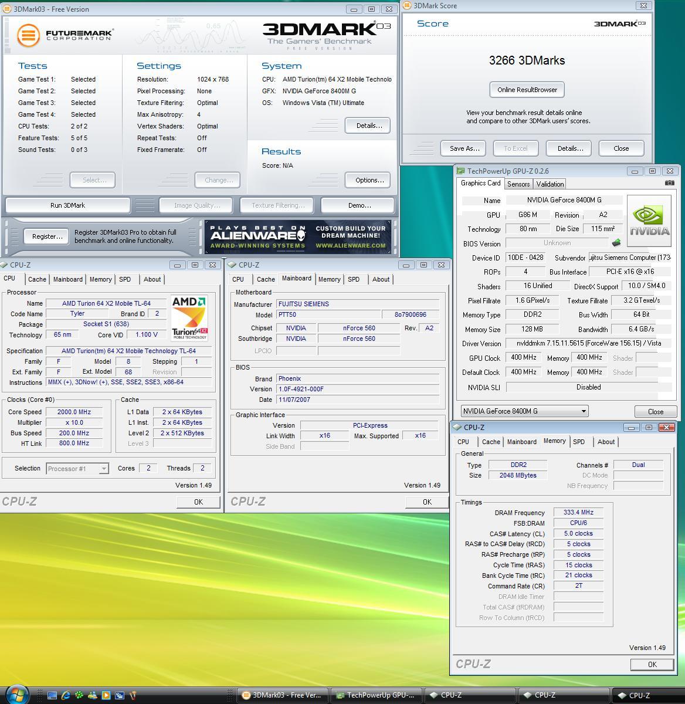The image size is (685, 704).
Task: Click the Resolution value '1024 x 768'
Action: coord(213,79)
